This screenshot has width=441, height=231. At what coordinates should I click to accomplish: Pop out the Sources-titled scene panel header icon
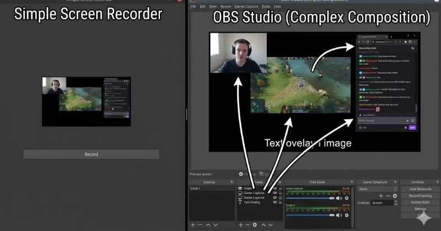[x=232, y=182]
